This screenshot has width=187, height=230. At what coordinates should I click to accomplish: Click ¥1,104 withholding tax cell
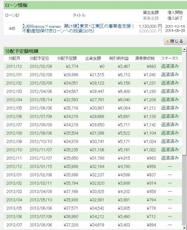150,133
